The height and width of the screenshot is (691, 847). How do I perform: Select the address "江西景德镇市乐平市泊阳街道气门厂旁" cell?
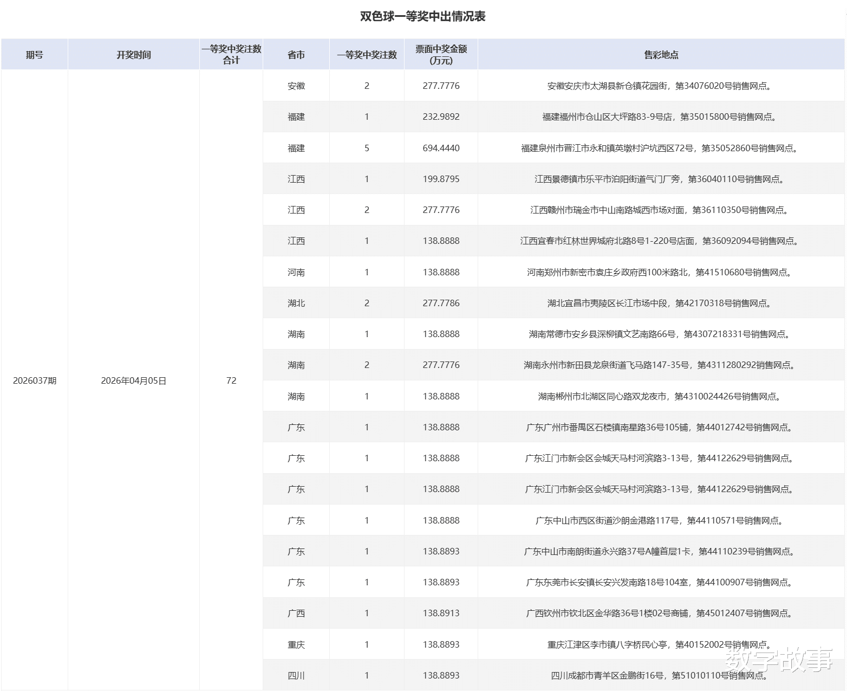click(x=661, y=179)
